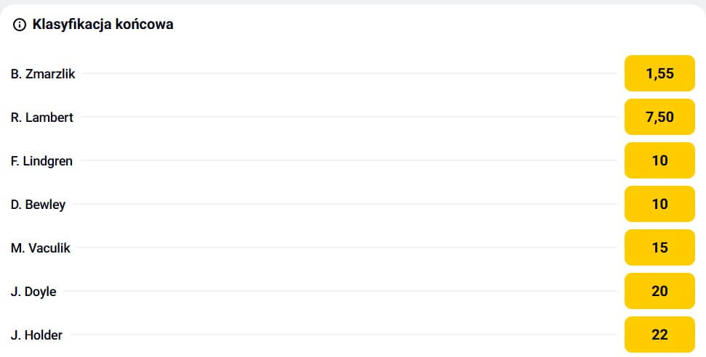Select the Klasyfikacja końcowa heading
The height and width of the screenshot is (357, 706).
point(103,24)
